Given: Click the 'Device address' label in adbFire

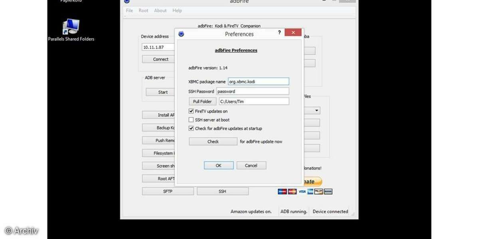Looking at the screenshot, I should click(155, 37).
